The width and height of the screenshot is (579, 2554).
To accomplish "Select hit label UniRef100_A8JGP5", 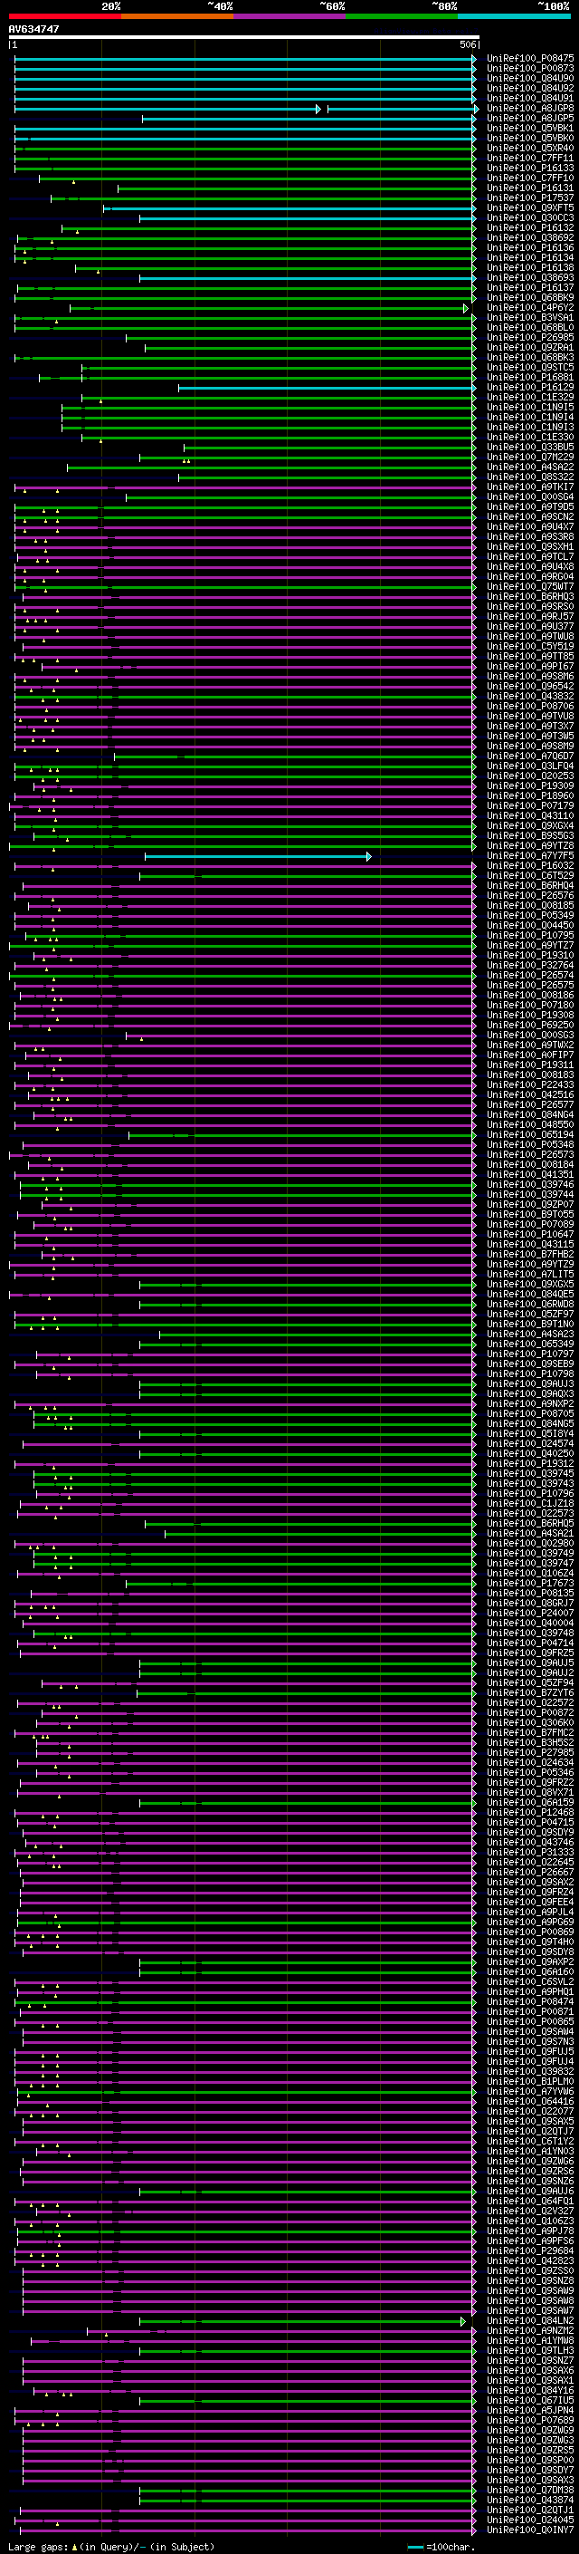I will click(530, 118).
